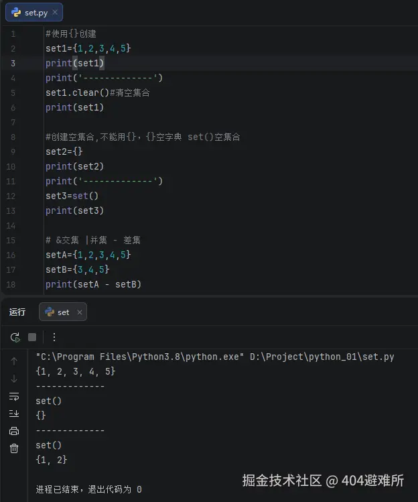Open more run toolbar options
Screen dimensions: 418x502
coord(54,337)
